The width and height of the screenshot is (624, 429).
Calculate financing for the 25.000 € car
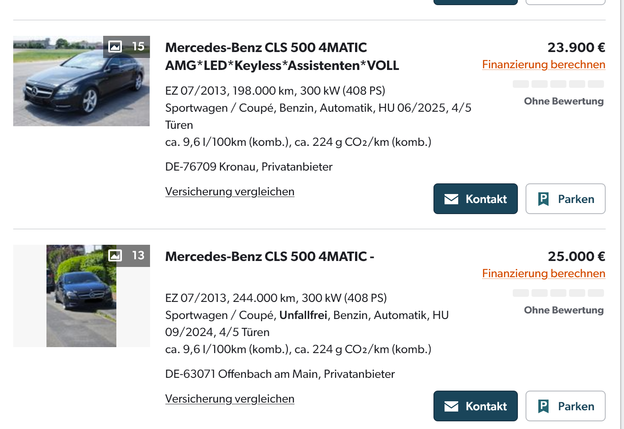[x=543, y=273]
